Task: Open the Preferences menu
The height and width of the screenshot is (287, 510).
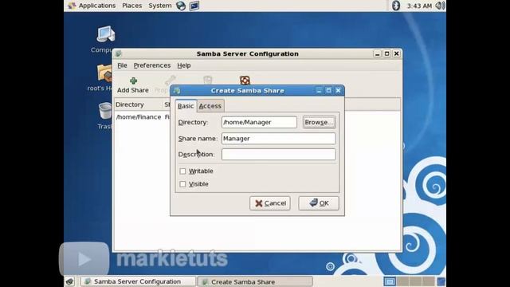Action: click(x=152, y=65)
